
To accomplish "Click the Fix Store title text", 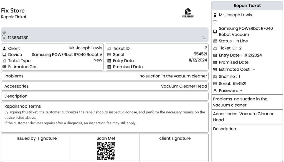I will click(13, 11).
